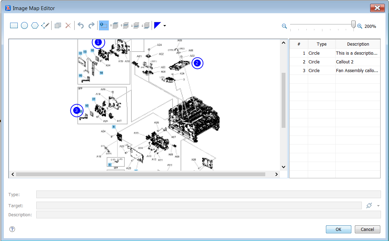Select the 'Fan Assembly callo...' row

point(335,70)
